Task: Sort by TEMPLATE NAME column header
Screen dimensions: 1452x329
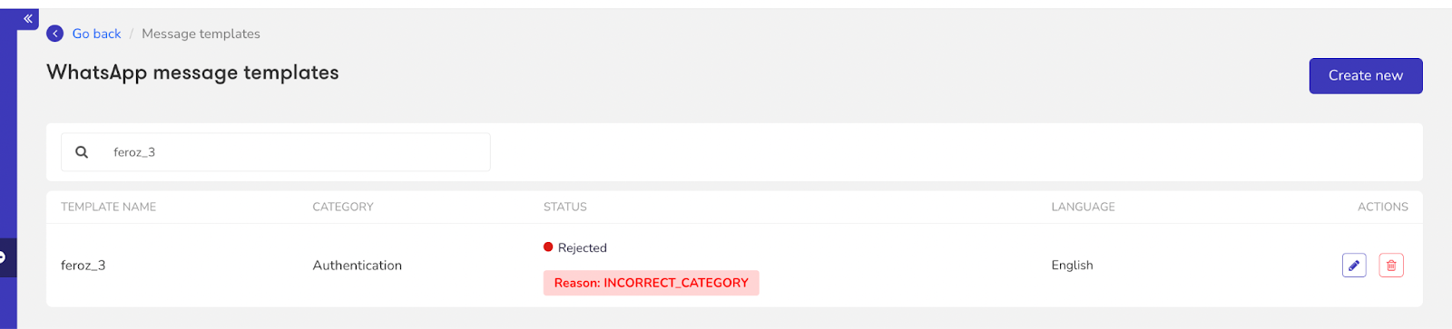Action: [108, 207]
